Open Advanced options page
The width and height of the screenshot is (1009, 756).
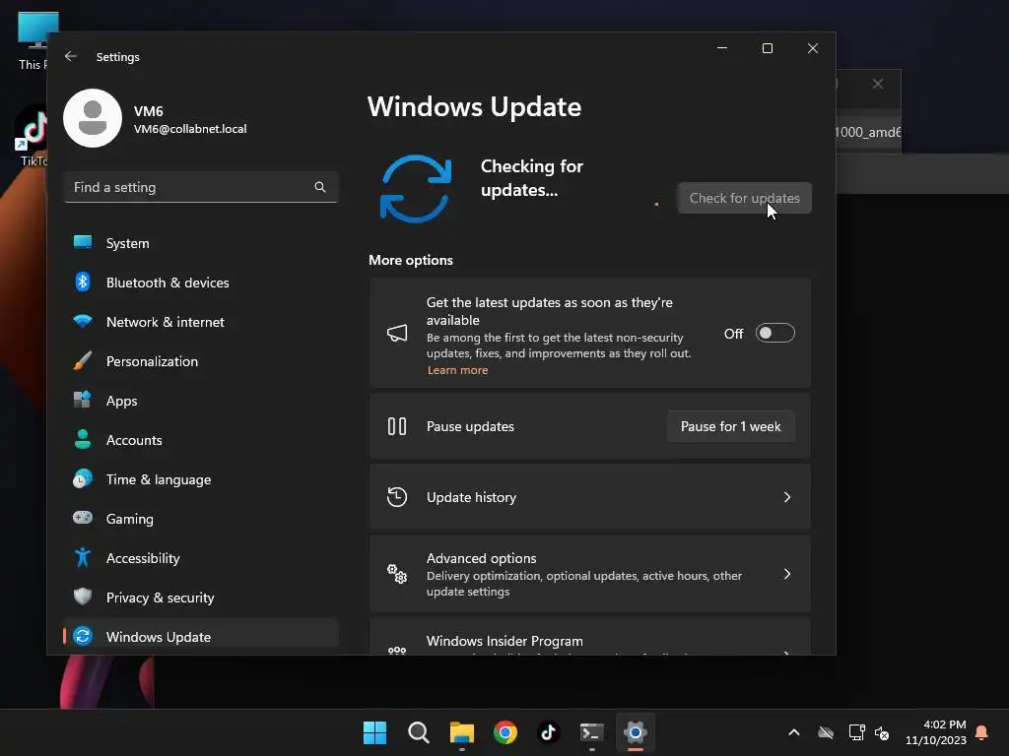pos(589,574)
